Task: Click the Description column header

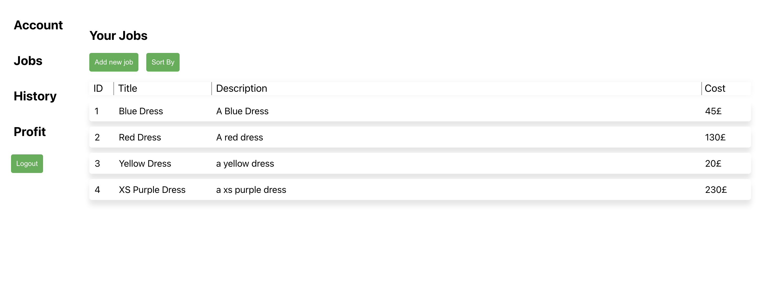Action: click(x=241, y=88)
